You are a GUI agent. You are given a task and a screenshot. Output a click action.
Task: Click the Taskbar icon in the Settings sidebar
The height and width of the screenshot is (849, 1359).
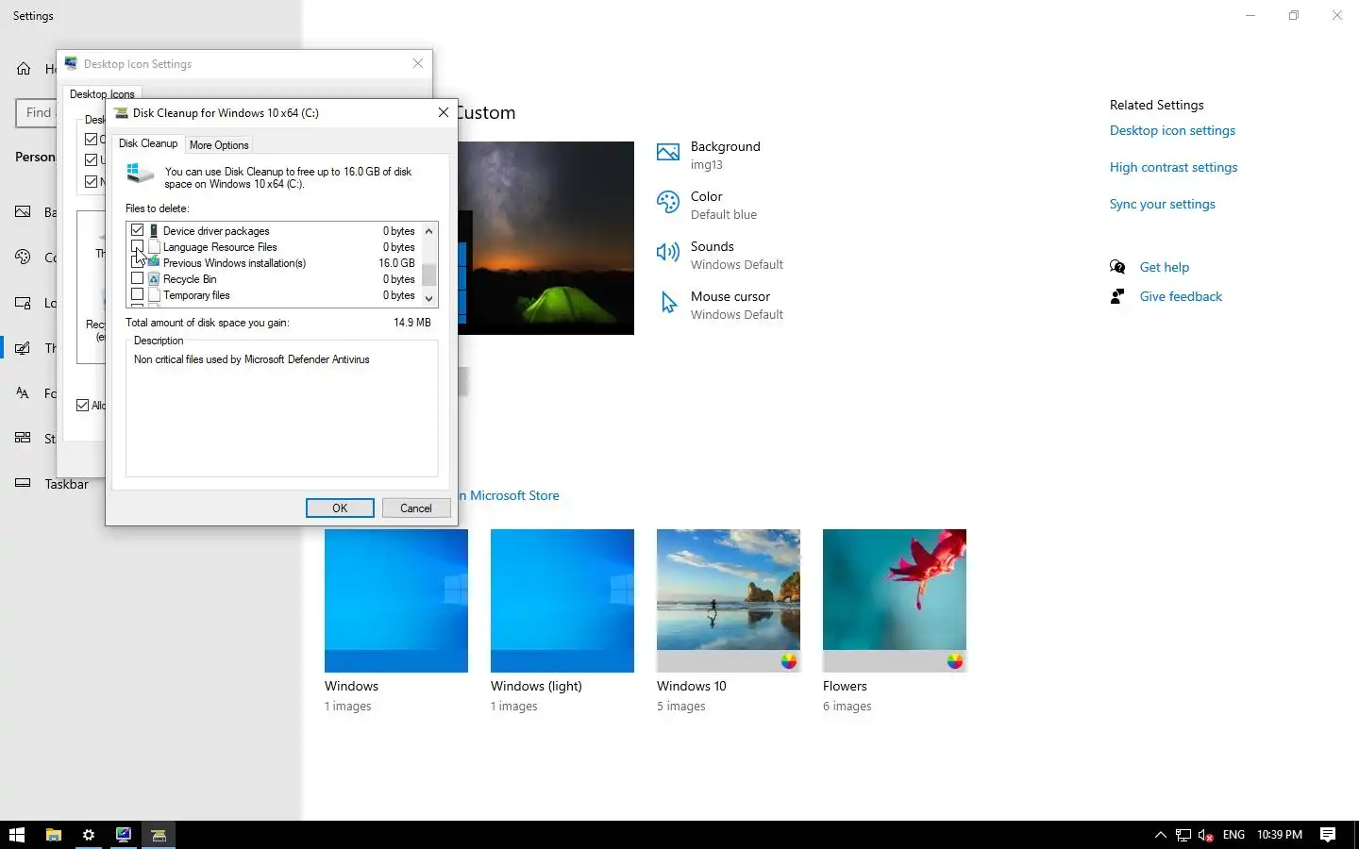pos(24,484)
